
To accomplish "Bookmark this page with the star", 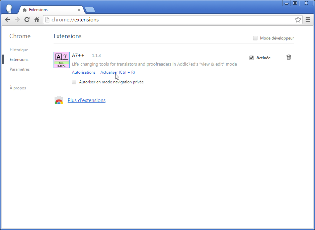I will [x=298, y=20].
